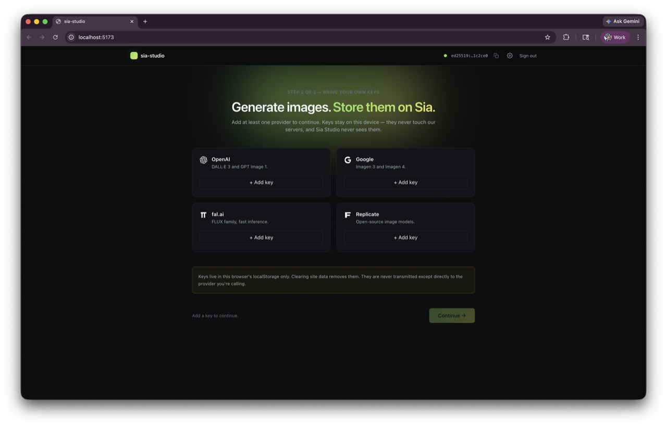Click "Imagen 3 and Imagen 4." text
The width and height of the screenshot is (667, 427).
pos(381,167)
